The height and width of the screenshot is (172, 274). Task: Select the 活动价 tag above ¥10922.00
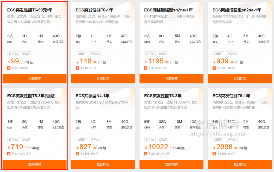[x=163, y=140]
